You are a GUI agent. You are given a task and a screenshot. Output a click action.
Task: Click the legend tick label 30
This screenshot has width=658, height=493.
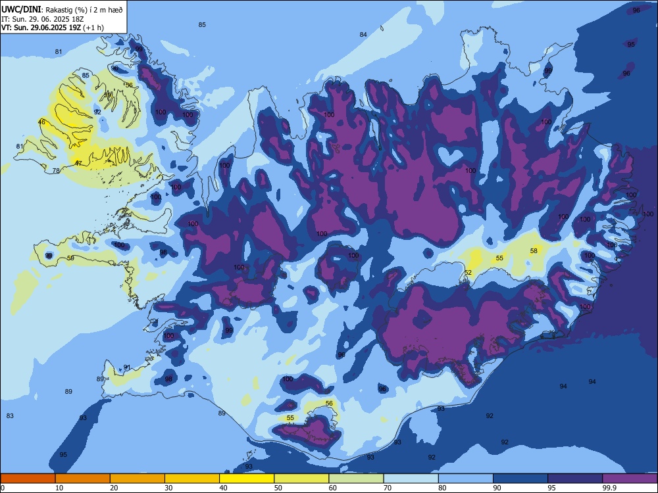168,488
